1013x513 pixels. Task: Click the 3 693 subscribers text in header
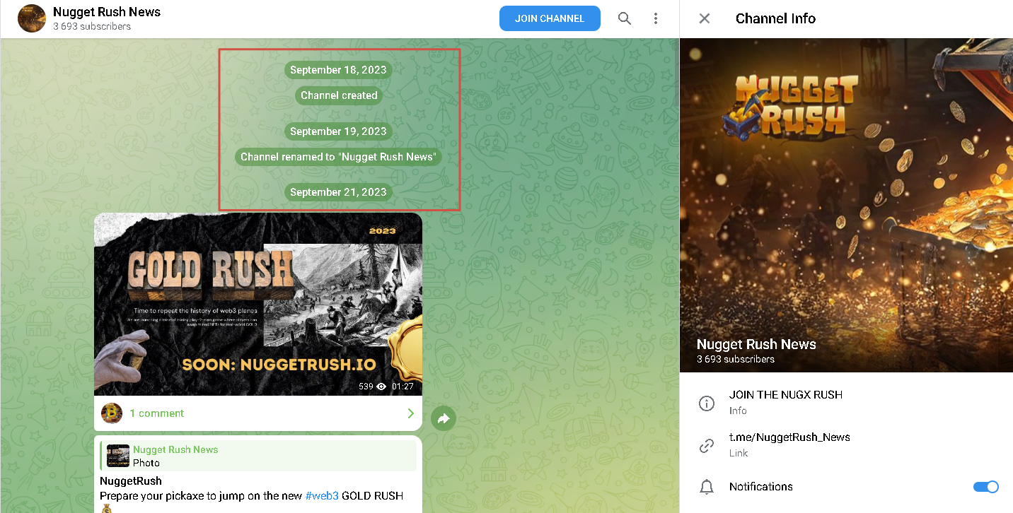click(92, 26)
